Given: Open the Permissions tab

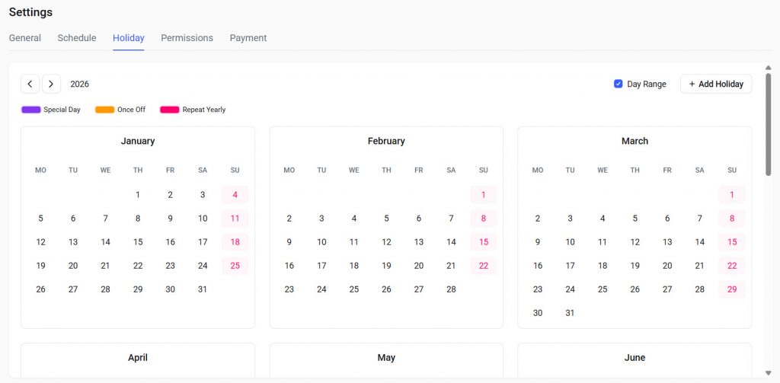Looking at the screenshot, I should pos(187,38).
